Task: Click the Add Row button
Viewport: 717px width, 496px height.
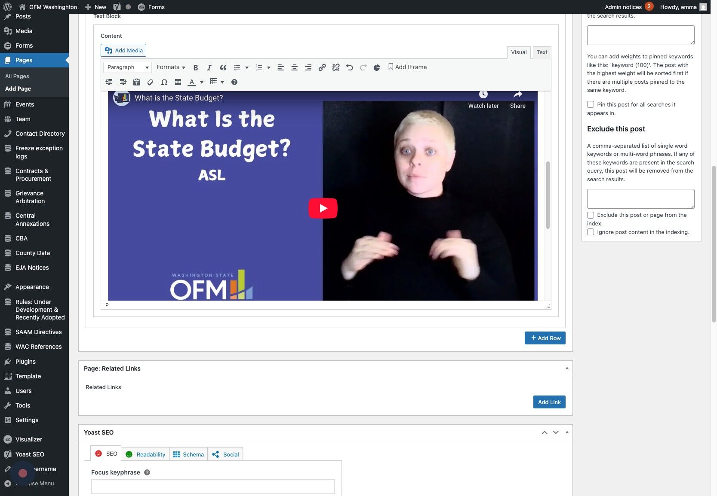Action: (545, 338)
